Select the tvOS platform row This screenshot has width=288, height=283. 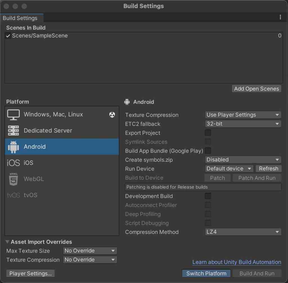(x=62, y=195)
